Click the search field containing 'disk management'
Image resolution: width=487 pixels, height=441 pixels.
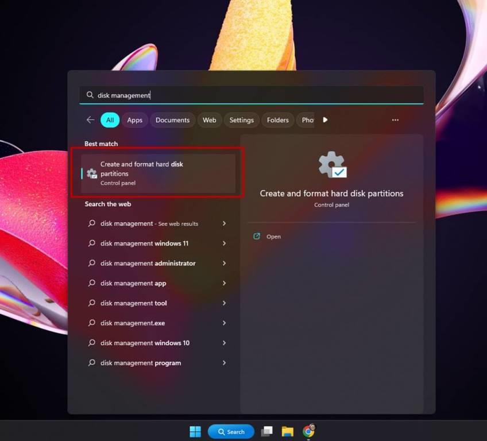click(252, 95)
